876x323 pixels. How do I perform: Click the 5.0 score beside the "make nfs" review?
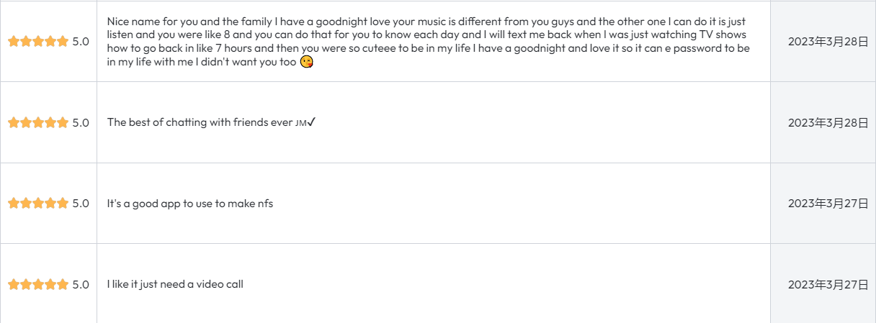click(x=81, y=204)
